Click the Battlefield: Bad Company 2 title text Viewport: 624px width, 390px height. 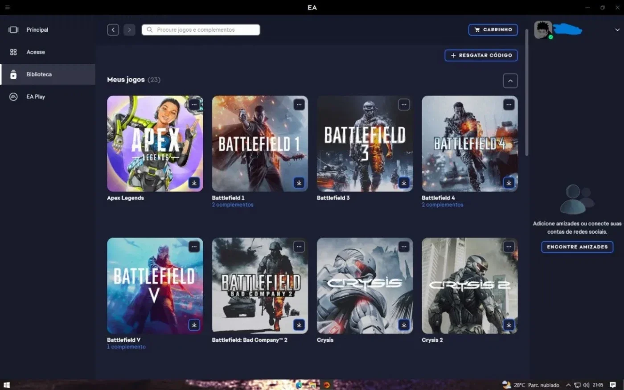tap(250, 340)
